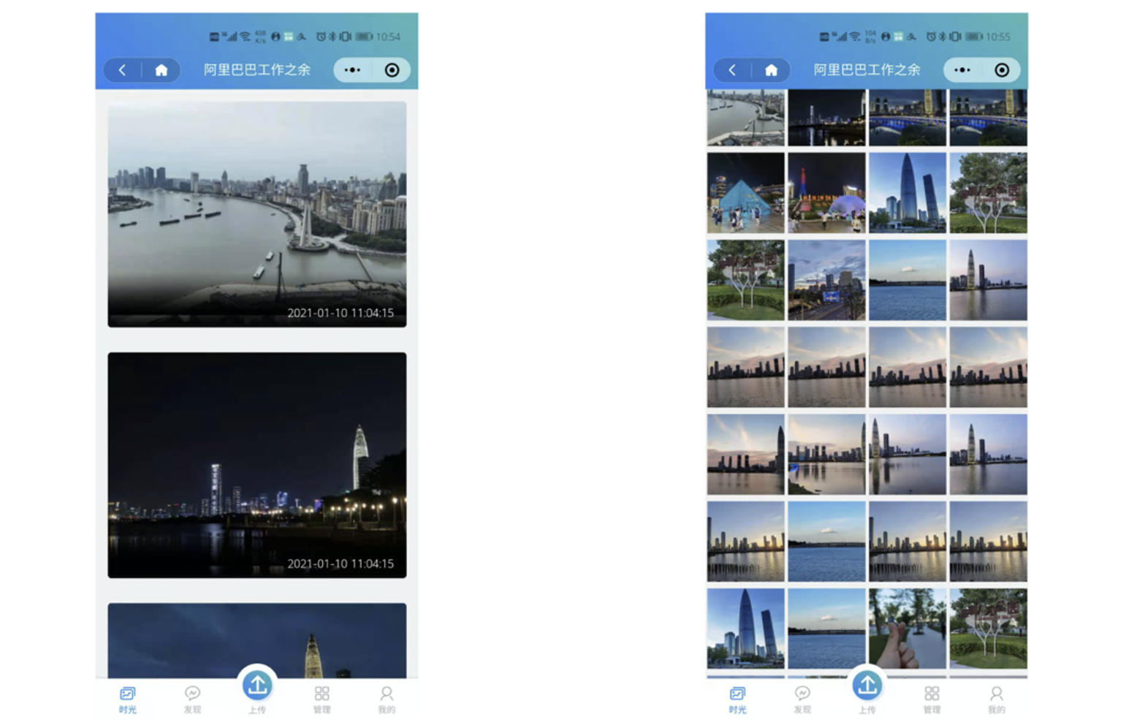This screenshot has width=1137, height=728.
Task: Open hand-holding-object thumbnail in grid
Action: click(908, 629)
